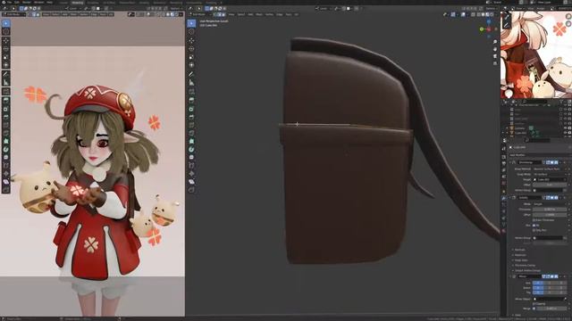The width and height of the screenshot is (572, 321).
Task: Toggle Shrinkwrap modifier viewport display icon
Action: point(552,162)
